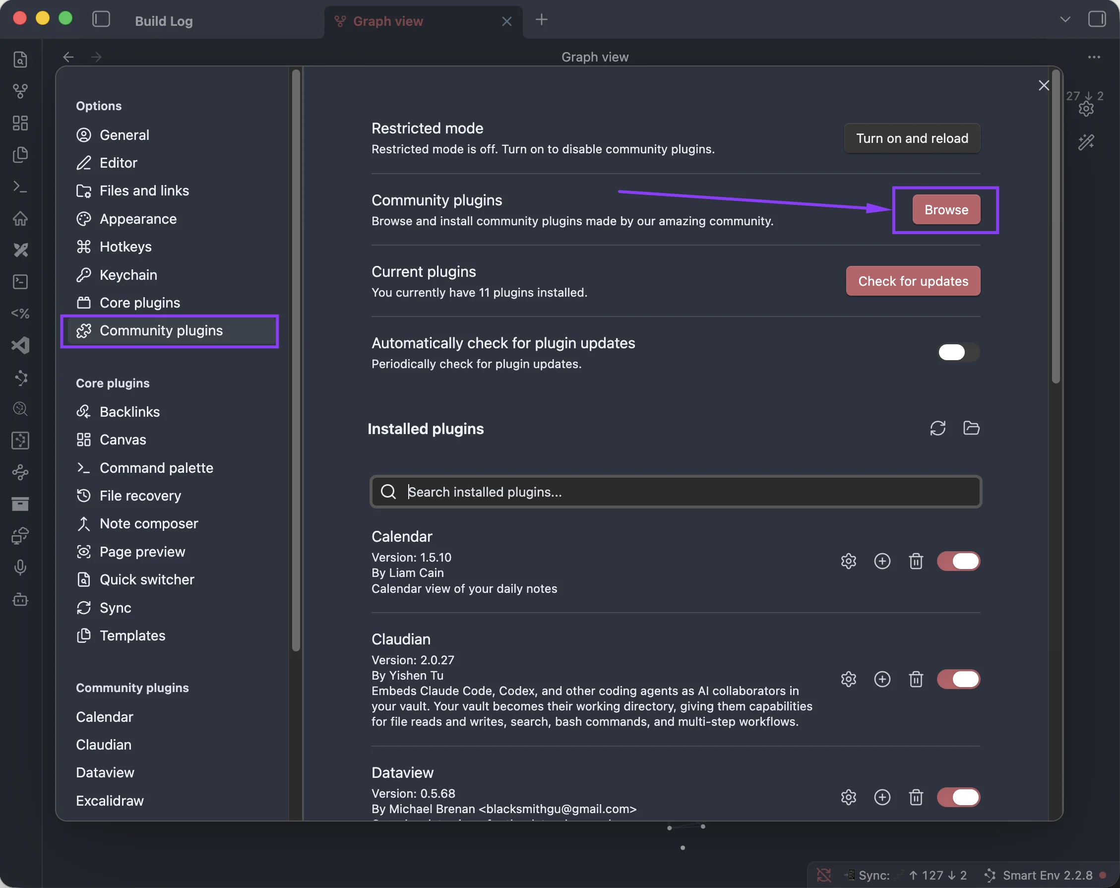Open graph settings gear behind dialog
This screenshot has height=888, width=1120.
[1086, 109]
